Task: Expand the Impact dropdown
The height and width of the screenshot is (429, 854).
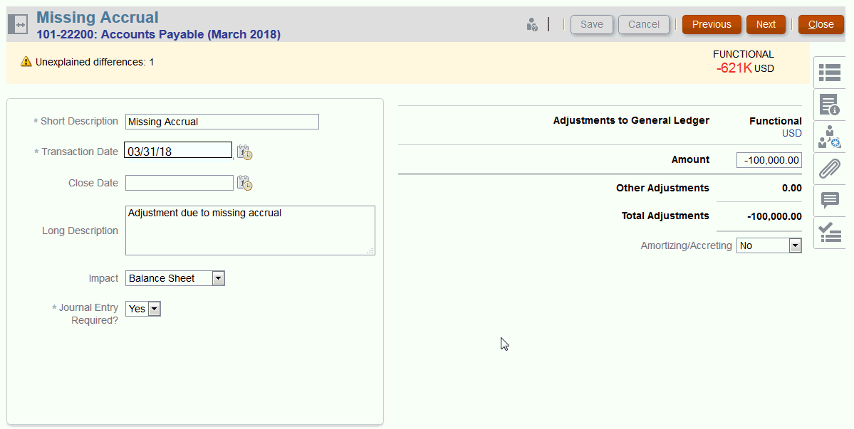Action: pos(219,278)
